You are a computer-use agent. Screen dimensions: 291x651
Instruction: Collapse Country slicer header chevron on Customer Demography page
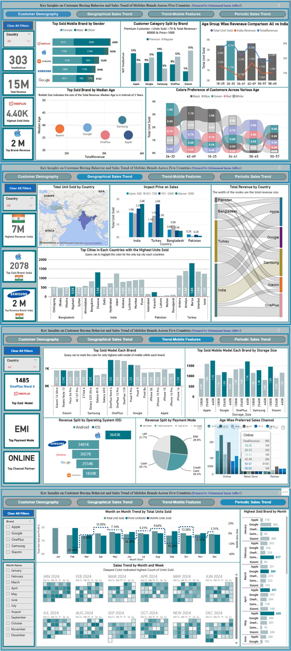click(x=29, y=34)
